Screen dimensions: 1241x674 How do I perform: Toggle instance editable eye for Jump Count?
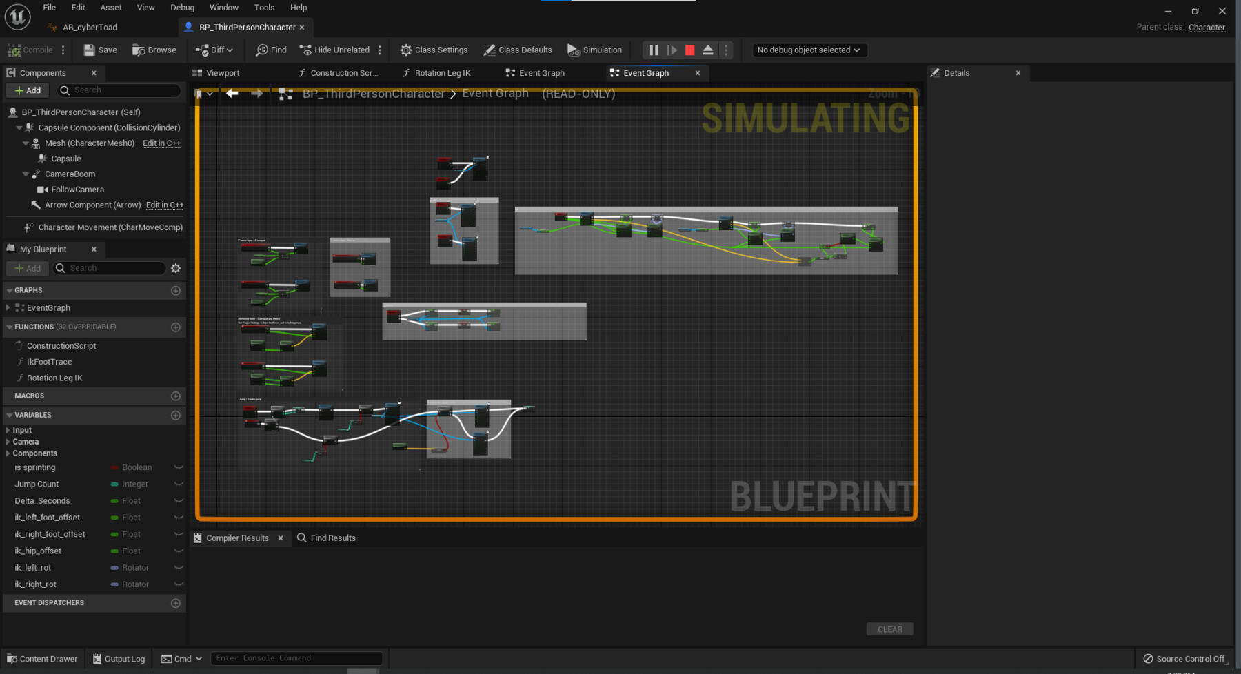pyautogui.click(x=179, y=484)
